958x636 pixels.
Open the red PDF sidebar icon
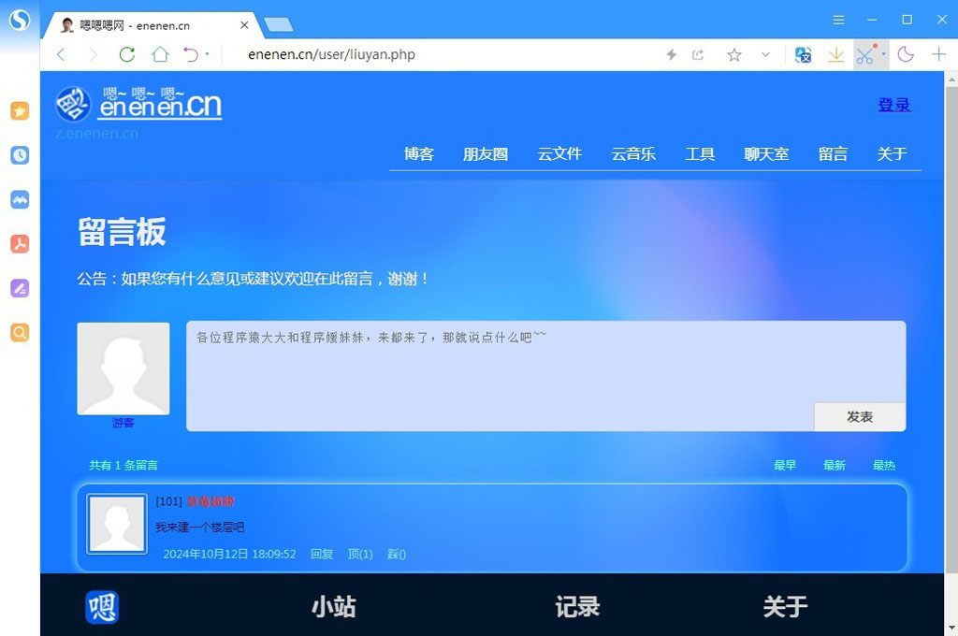(x=20, y=244)
